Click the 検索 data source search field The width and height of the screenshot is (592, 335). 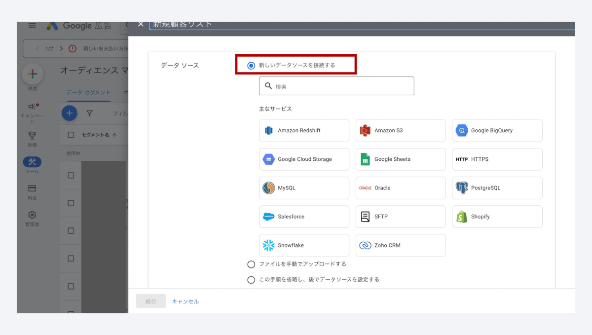336,86
